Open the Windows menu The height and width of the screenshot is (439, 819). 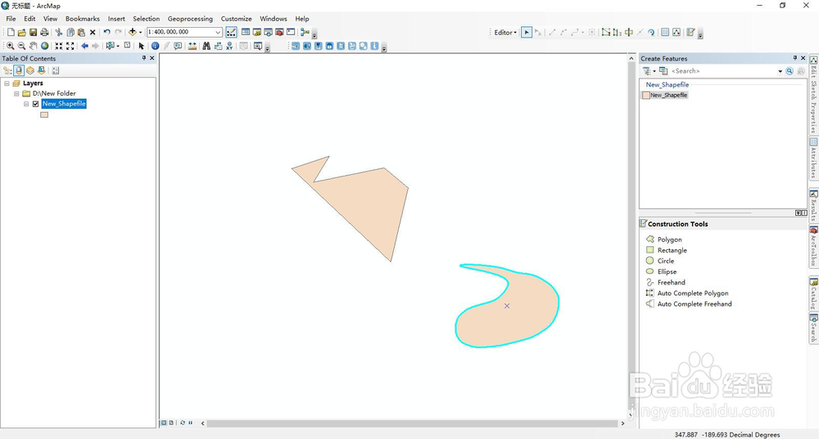pyautogui.click(x=274, y=19)
